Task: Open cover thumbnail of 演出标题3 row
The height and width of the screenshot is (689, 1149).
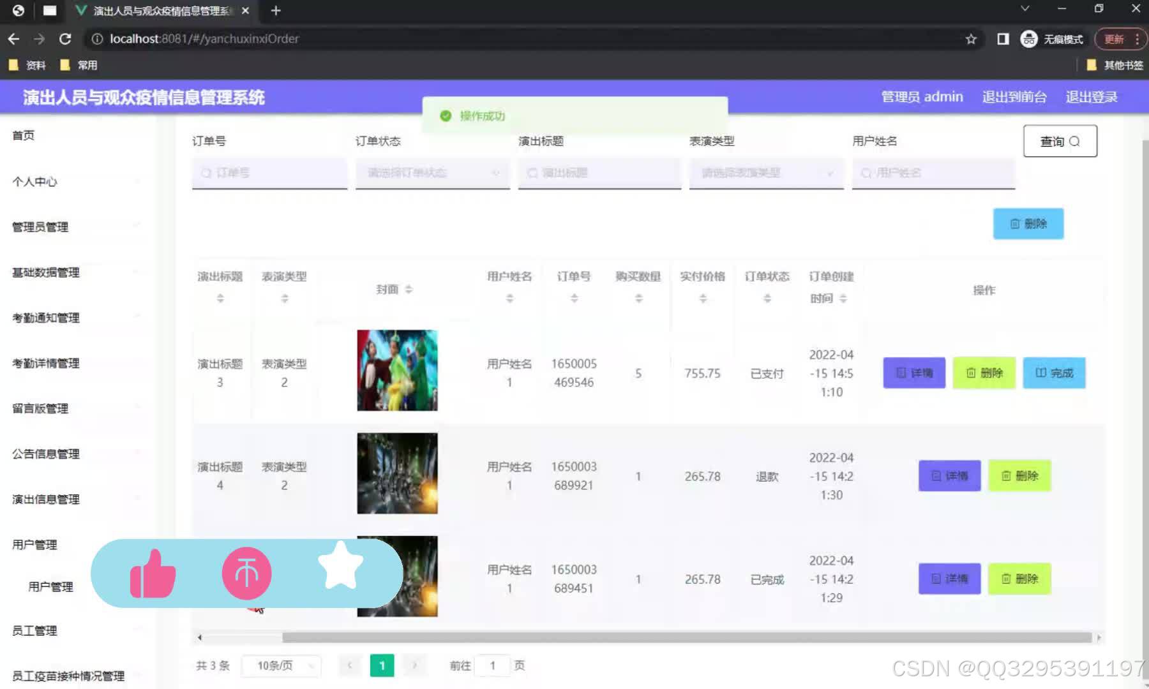Action: click(x=397, y=370)
